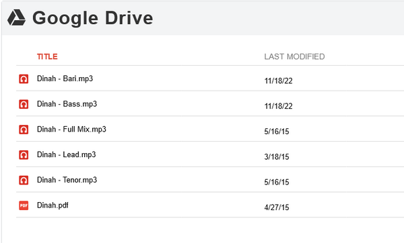The image size is (404, 243).
Task: Open the Dinah - Tenor.mp3 file
Action: pos(67,180)
